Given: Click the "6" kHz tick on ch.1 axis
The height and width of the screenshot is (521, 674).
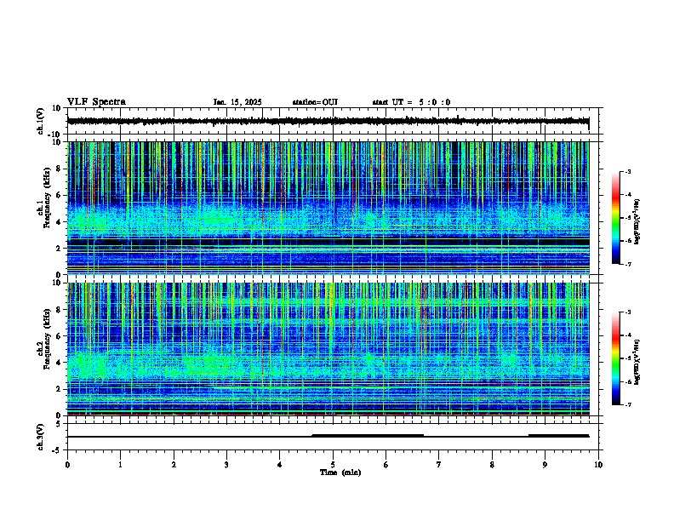Looking at the screenshot, I should 59,195.
